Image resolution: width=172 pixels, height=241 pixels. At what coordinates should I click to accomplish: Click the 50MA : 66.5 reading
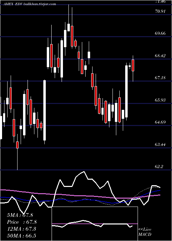(x=21, y=235)
